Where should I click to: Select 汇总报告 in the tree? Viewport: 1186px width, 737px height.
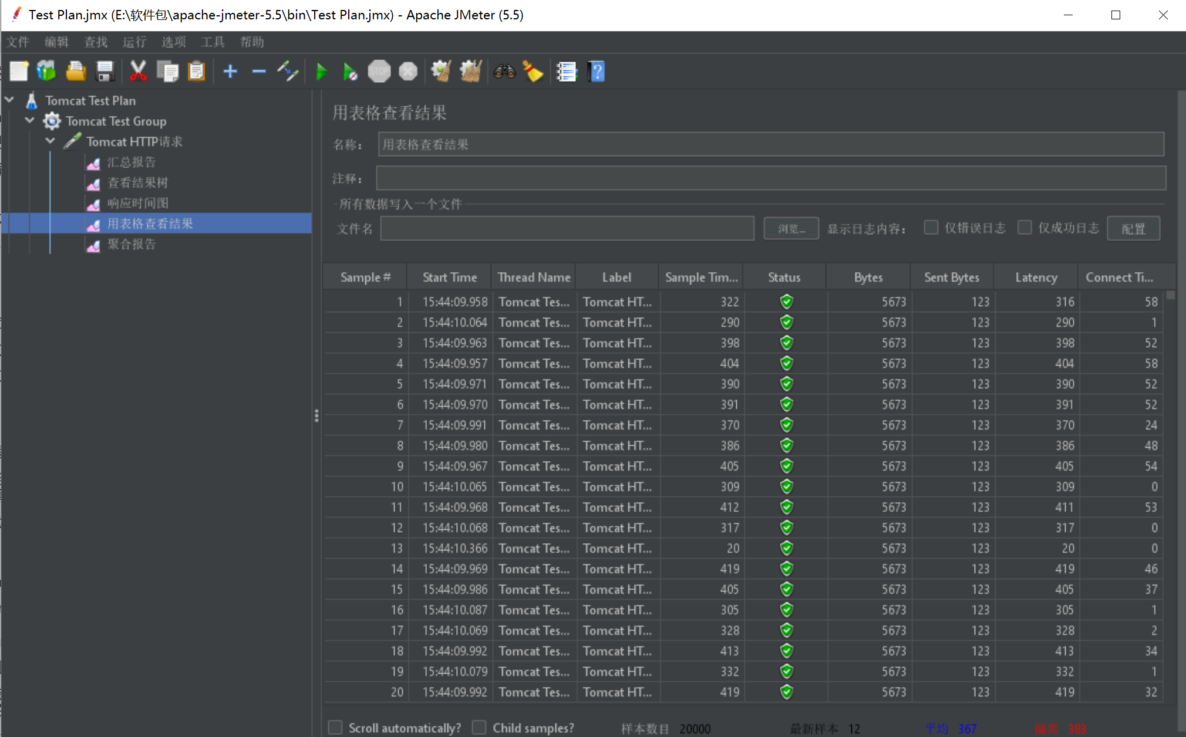pyautogui.click(x=132, y=163)
